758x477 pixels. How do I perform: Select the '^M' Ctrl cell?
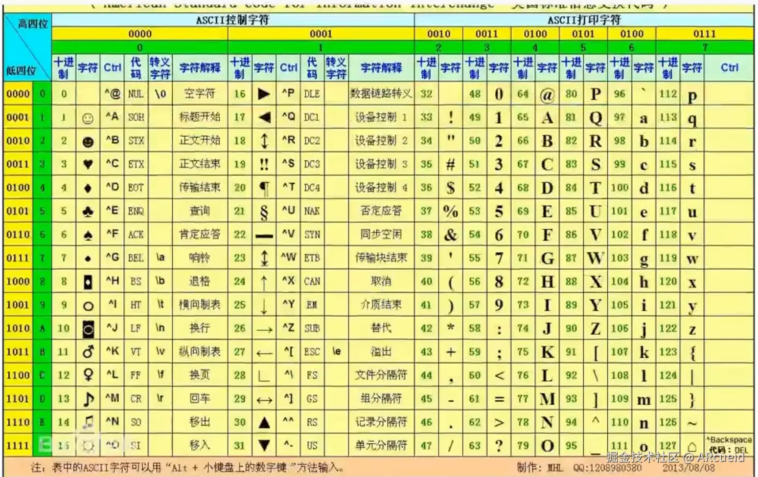pos(112,398)
